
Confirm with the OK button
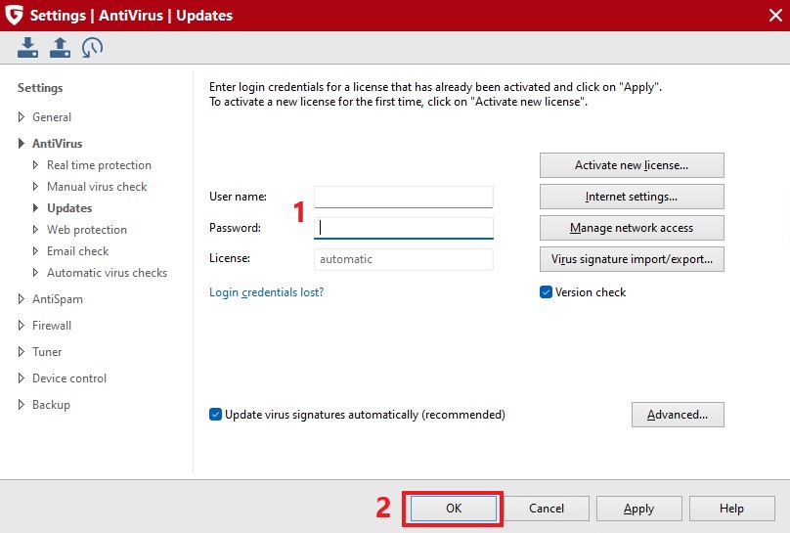(x=454, y=509)
